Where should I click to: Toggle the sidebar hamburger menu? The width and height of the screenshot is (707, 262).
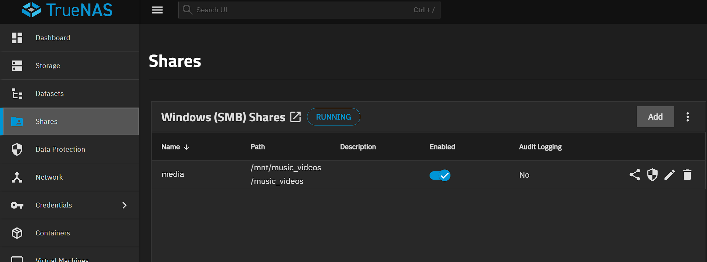[x=157, y=10]
